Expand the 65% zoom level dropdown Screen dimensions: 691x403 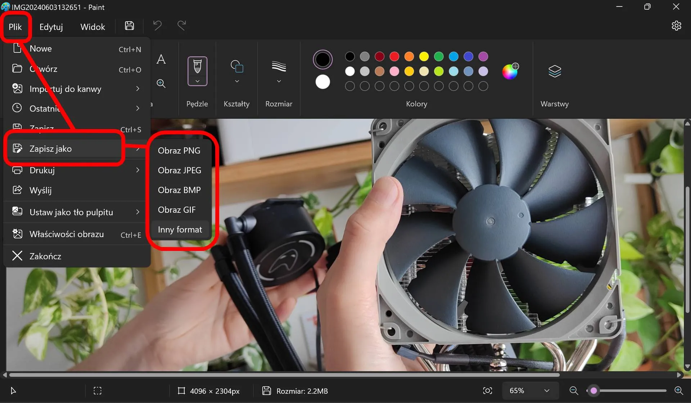pyautogui.click(x=547, y=391)
